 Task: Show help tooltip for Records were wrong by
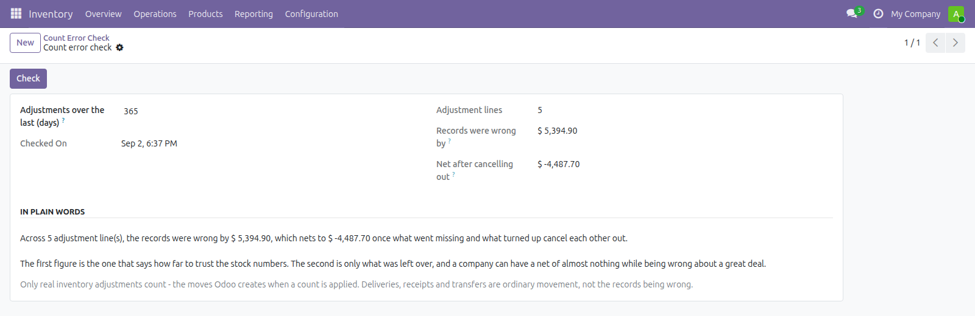(x=450, y=141)
